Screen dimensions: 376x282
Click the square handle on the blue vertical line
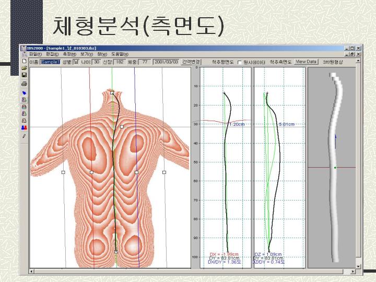pos(136,172)
